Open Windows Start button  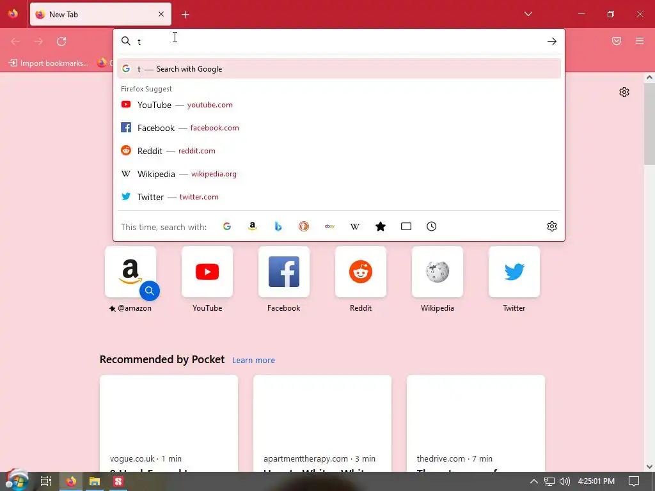(17, 481)
